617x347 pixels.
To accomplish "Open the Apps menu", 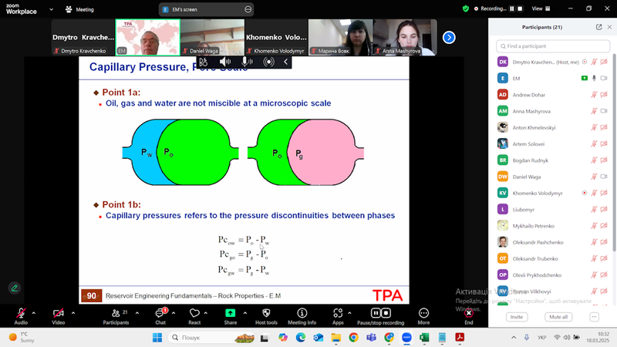I will click(x=338, y=316).
